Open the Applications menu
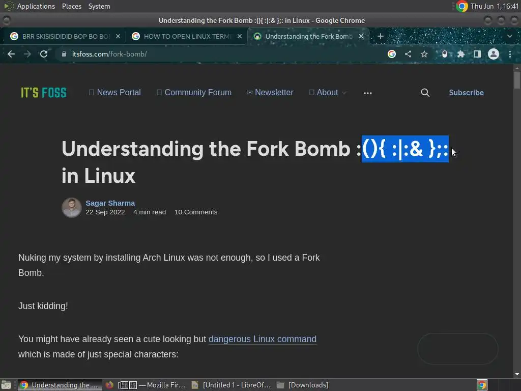The height and width of the screenshot is (391, 521). [36, 6]
